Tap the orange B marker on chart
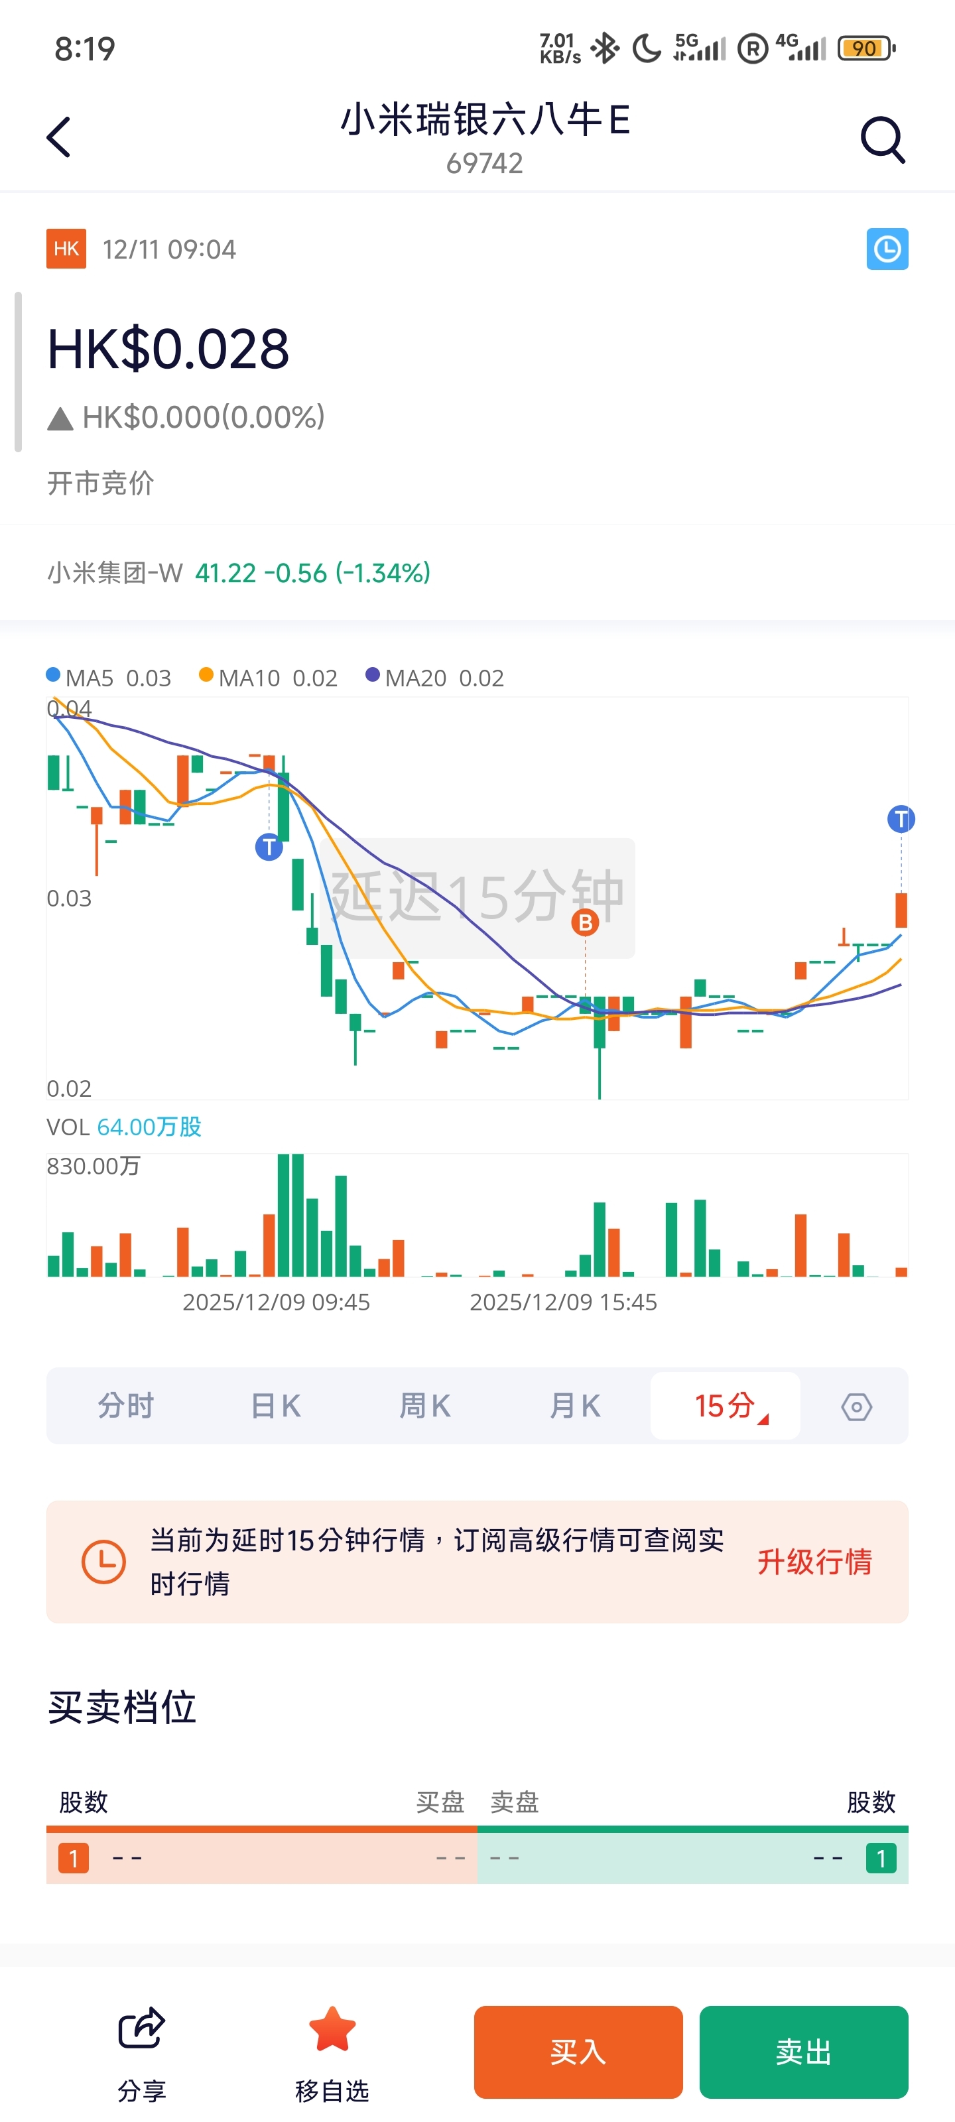 coord(585,922)
